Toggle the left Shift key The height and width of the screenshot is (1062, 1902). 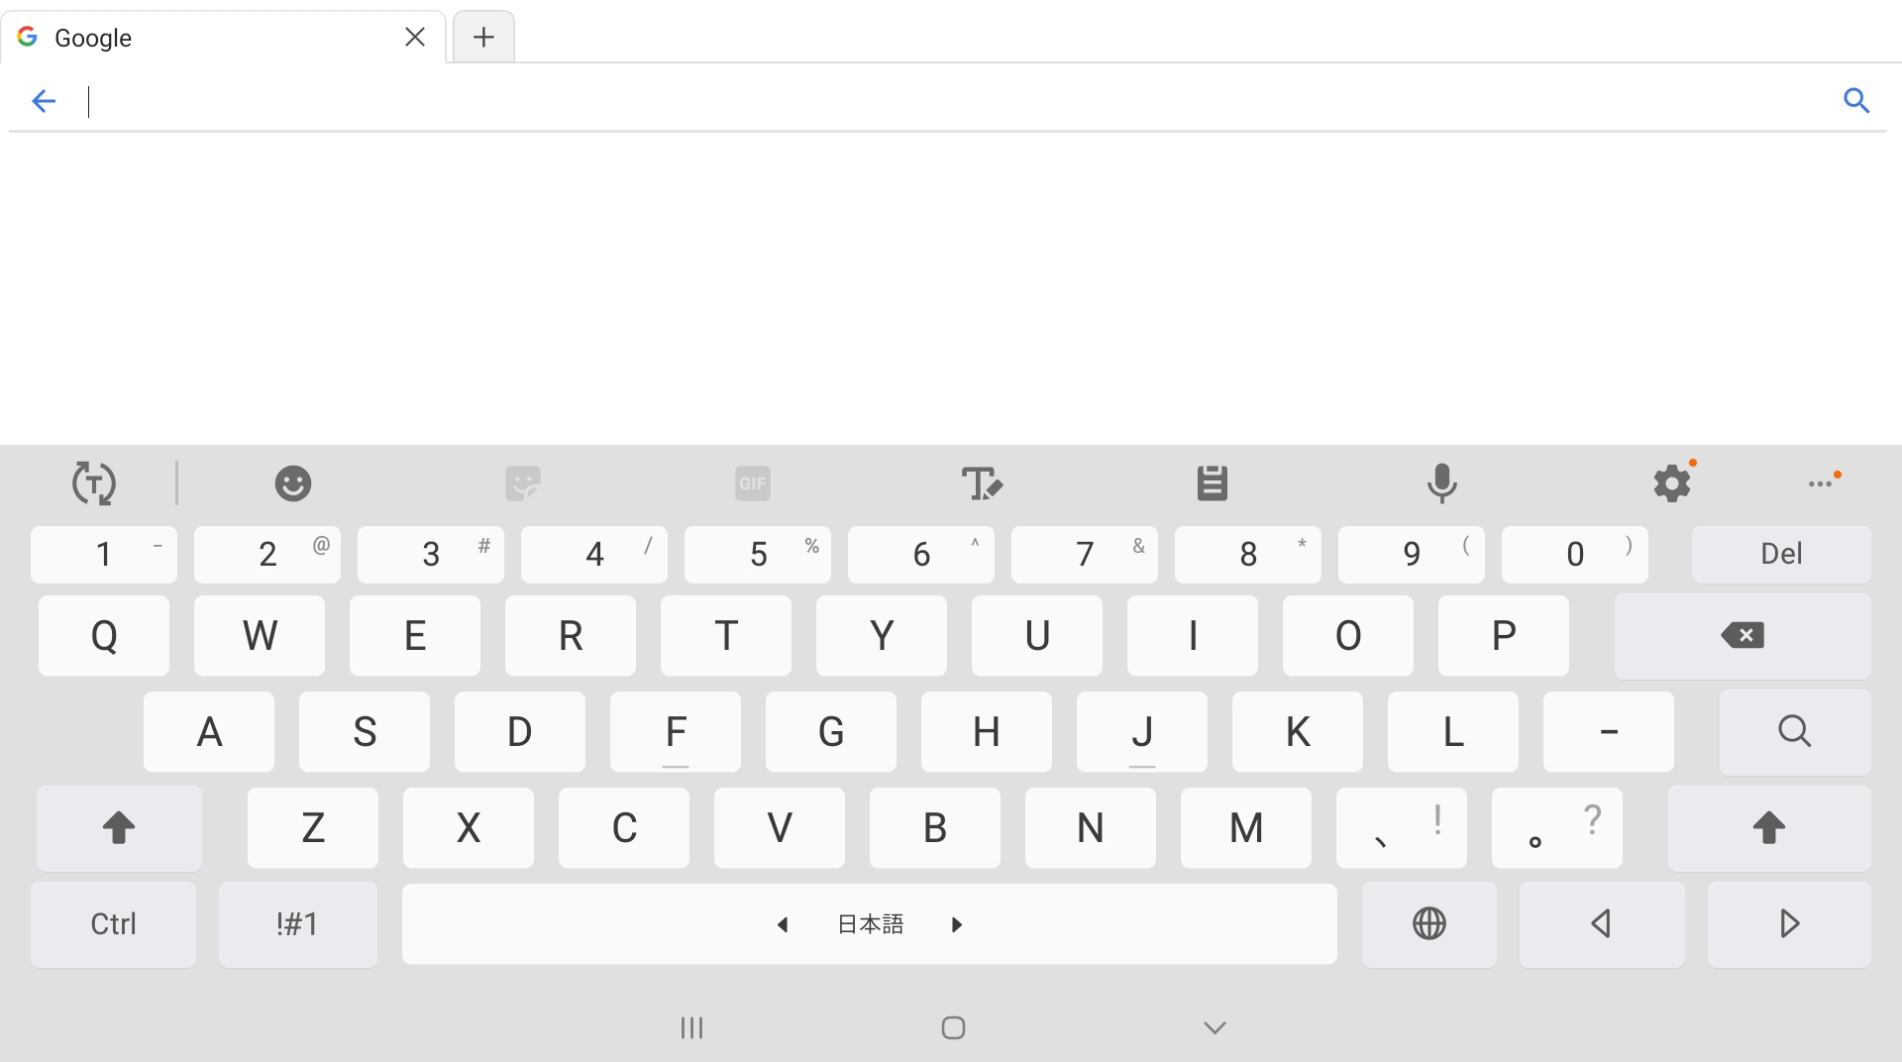tap(119, 827)
